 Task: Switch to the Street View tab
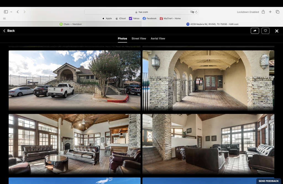(139, 39)
